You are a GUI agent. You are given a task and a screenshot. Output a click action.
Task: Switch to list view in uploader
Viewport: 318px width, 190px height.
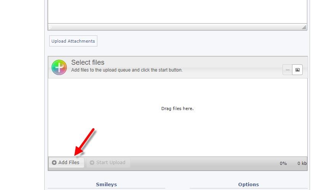(287, 70)
